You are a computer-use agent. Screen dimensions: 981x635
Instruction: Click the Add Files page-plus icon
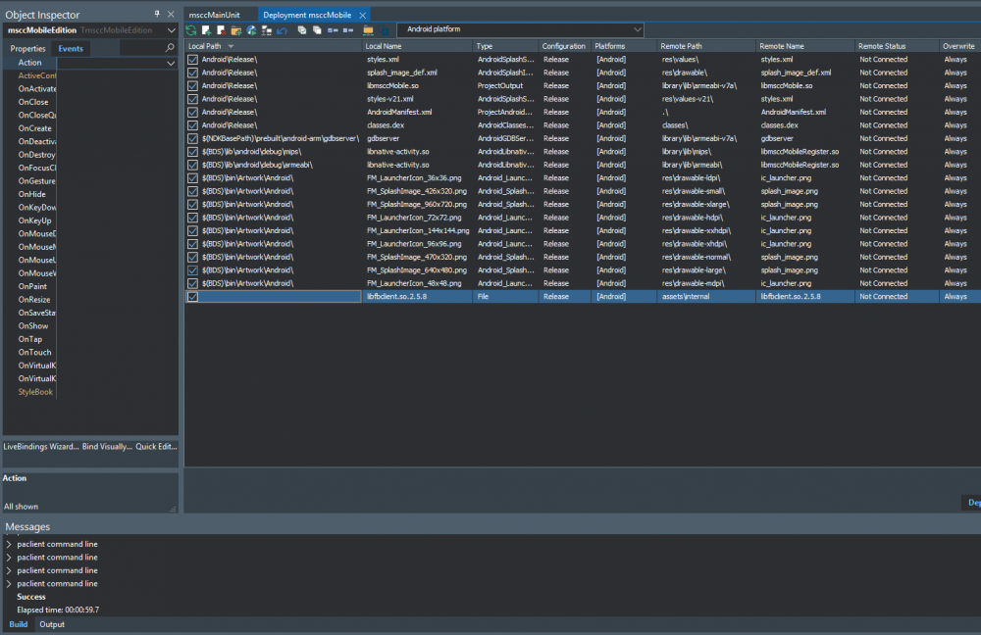coord(206,30)
